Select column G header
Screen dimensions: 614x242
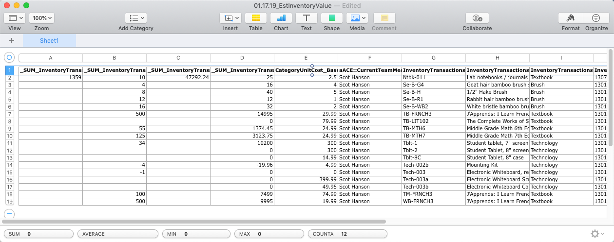434,58
